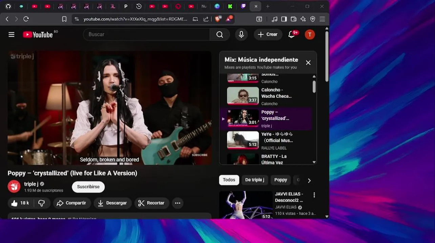Click the page vertical scrollbar

[x=327, y=56]
